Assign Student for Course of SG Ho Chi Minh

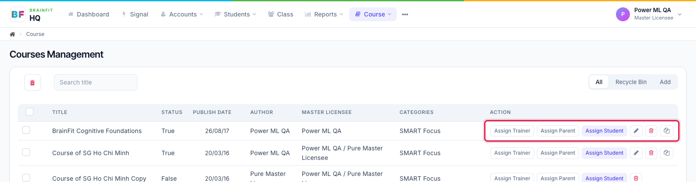point(604,153)
